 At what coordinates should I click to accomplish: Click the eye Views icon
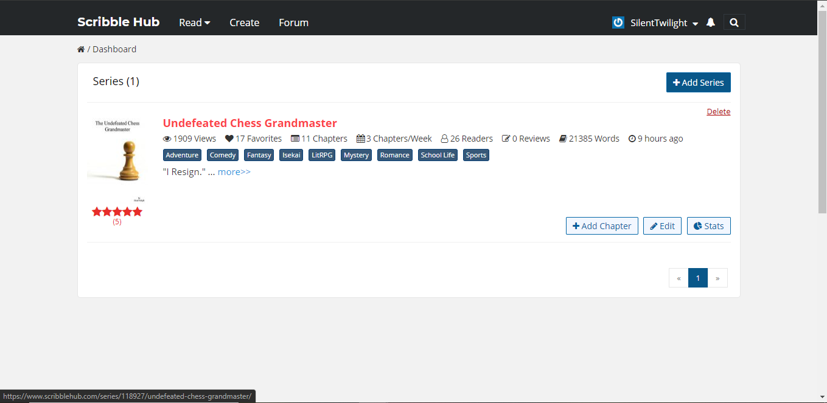(x=167, y=139)
